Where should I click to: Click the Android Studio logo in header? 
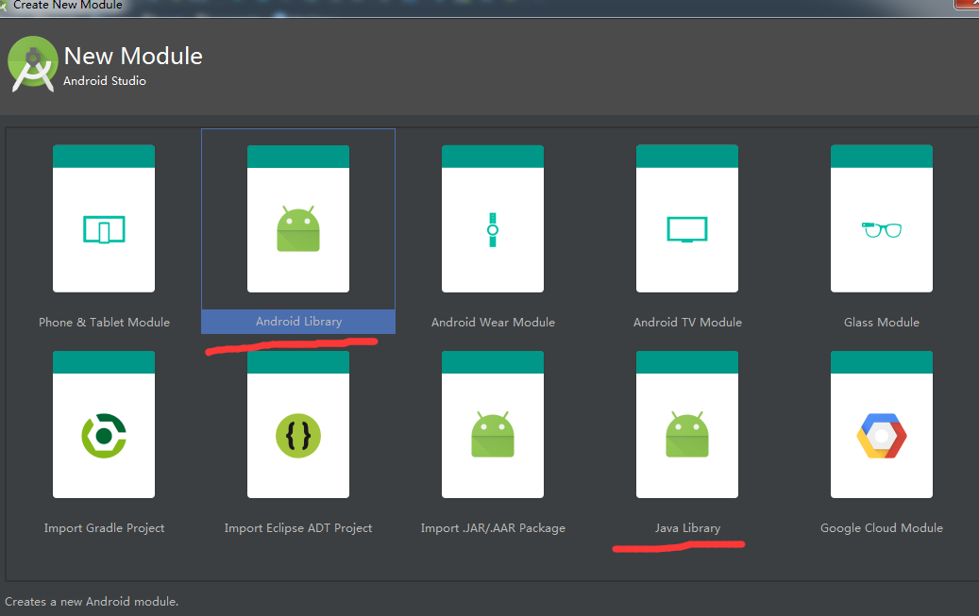pyautogui.click(x=32, y=64)
